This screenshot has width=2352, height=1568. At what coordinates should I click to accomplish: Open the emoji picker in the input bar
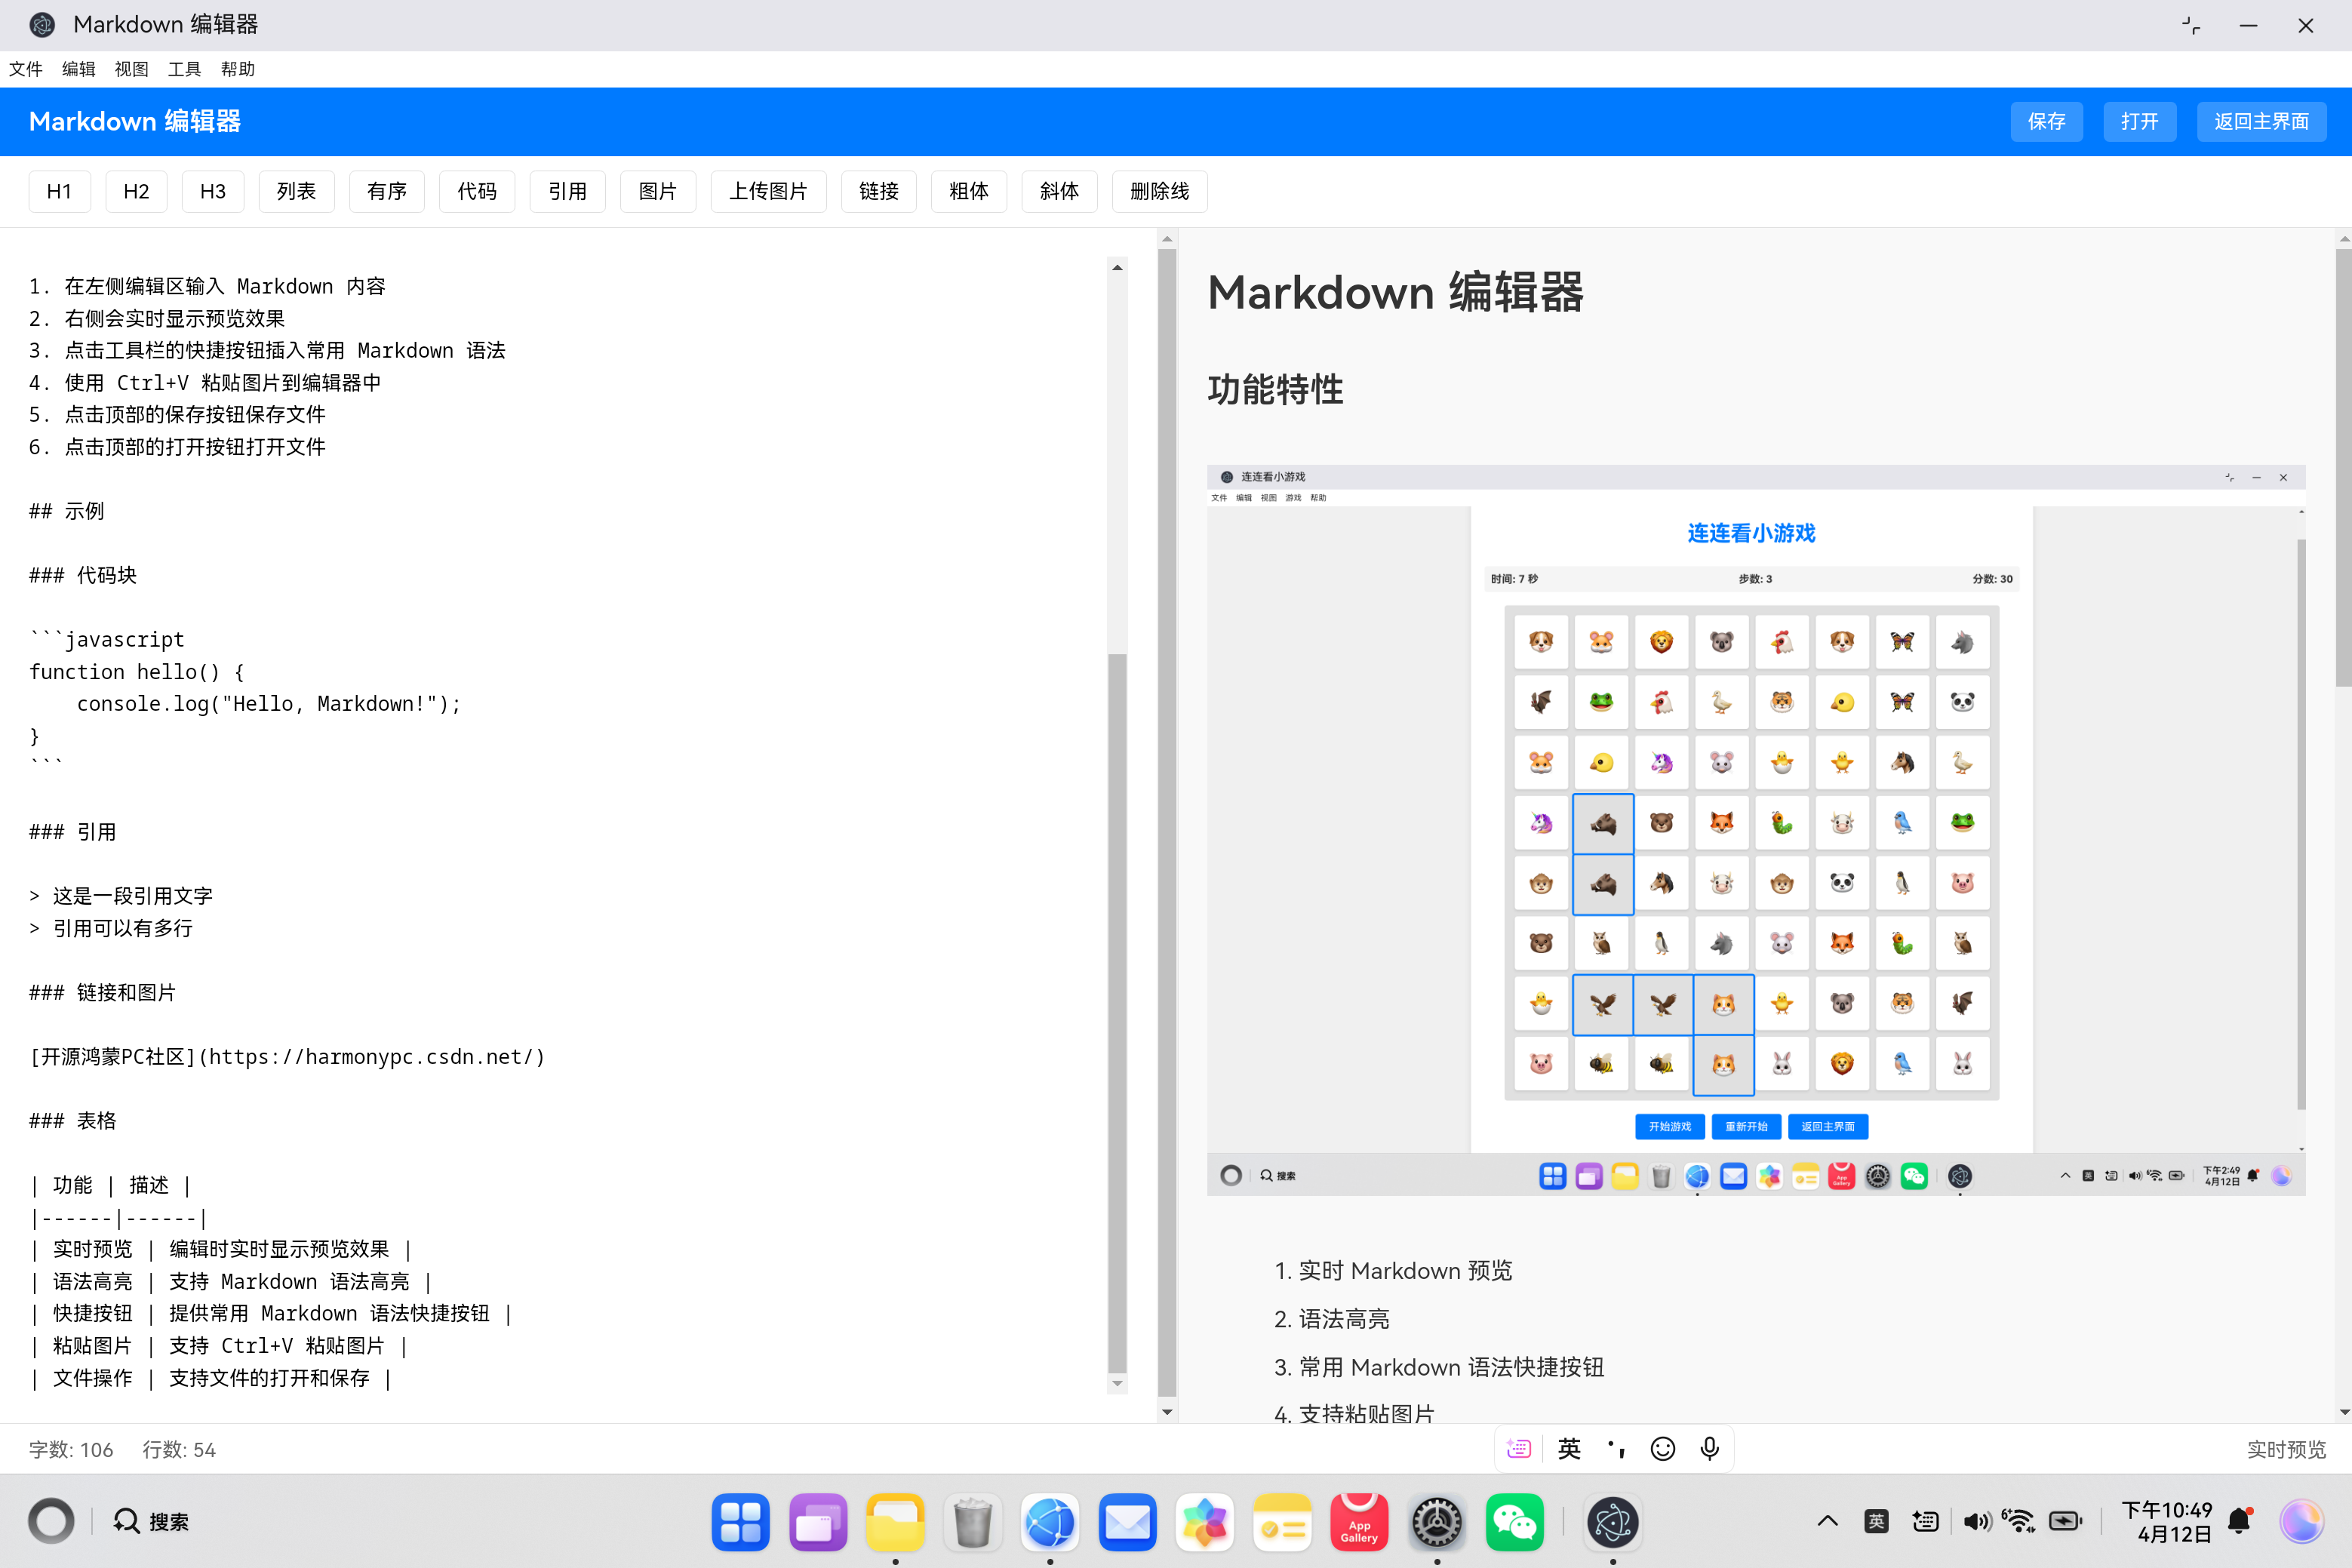[1663, 1448]
